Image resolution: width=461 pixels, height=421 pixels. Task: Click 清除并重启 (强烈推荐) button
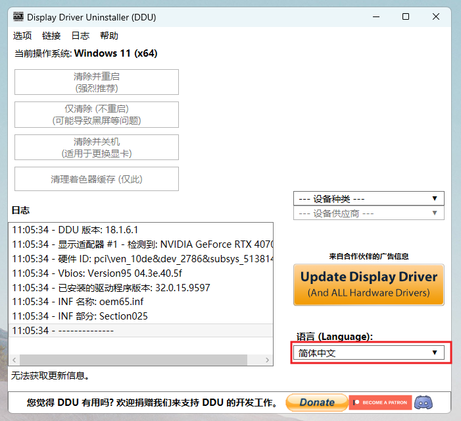coord(97,82)
